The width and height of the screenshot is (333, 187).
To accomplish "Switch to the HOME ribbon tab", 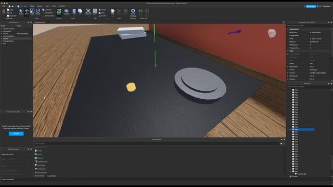I will [32, 6].
